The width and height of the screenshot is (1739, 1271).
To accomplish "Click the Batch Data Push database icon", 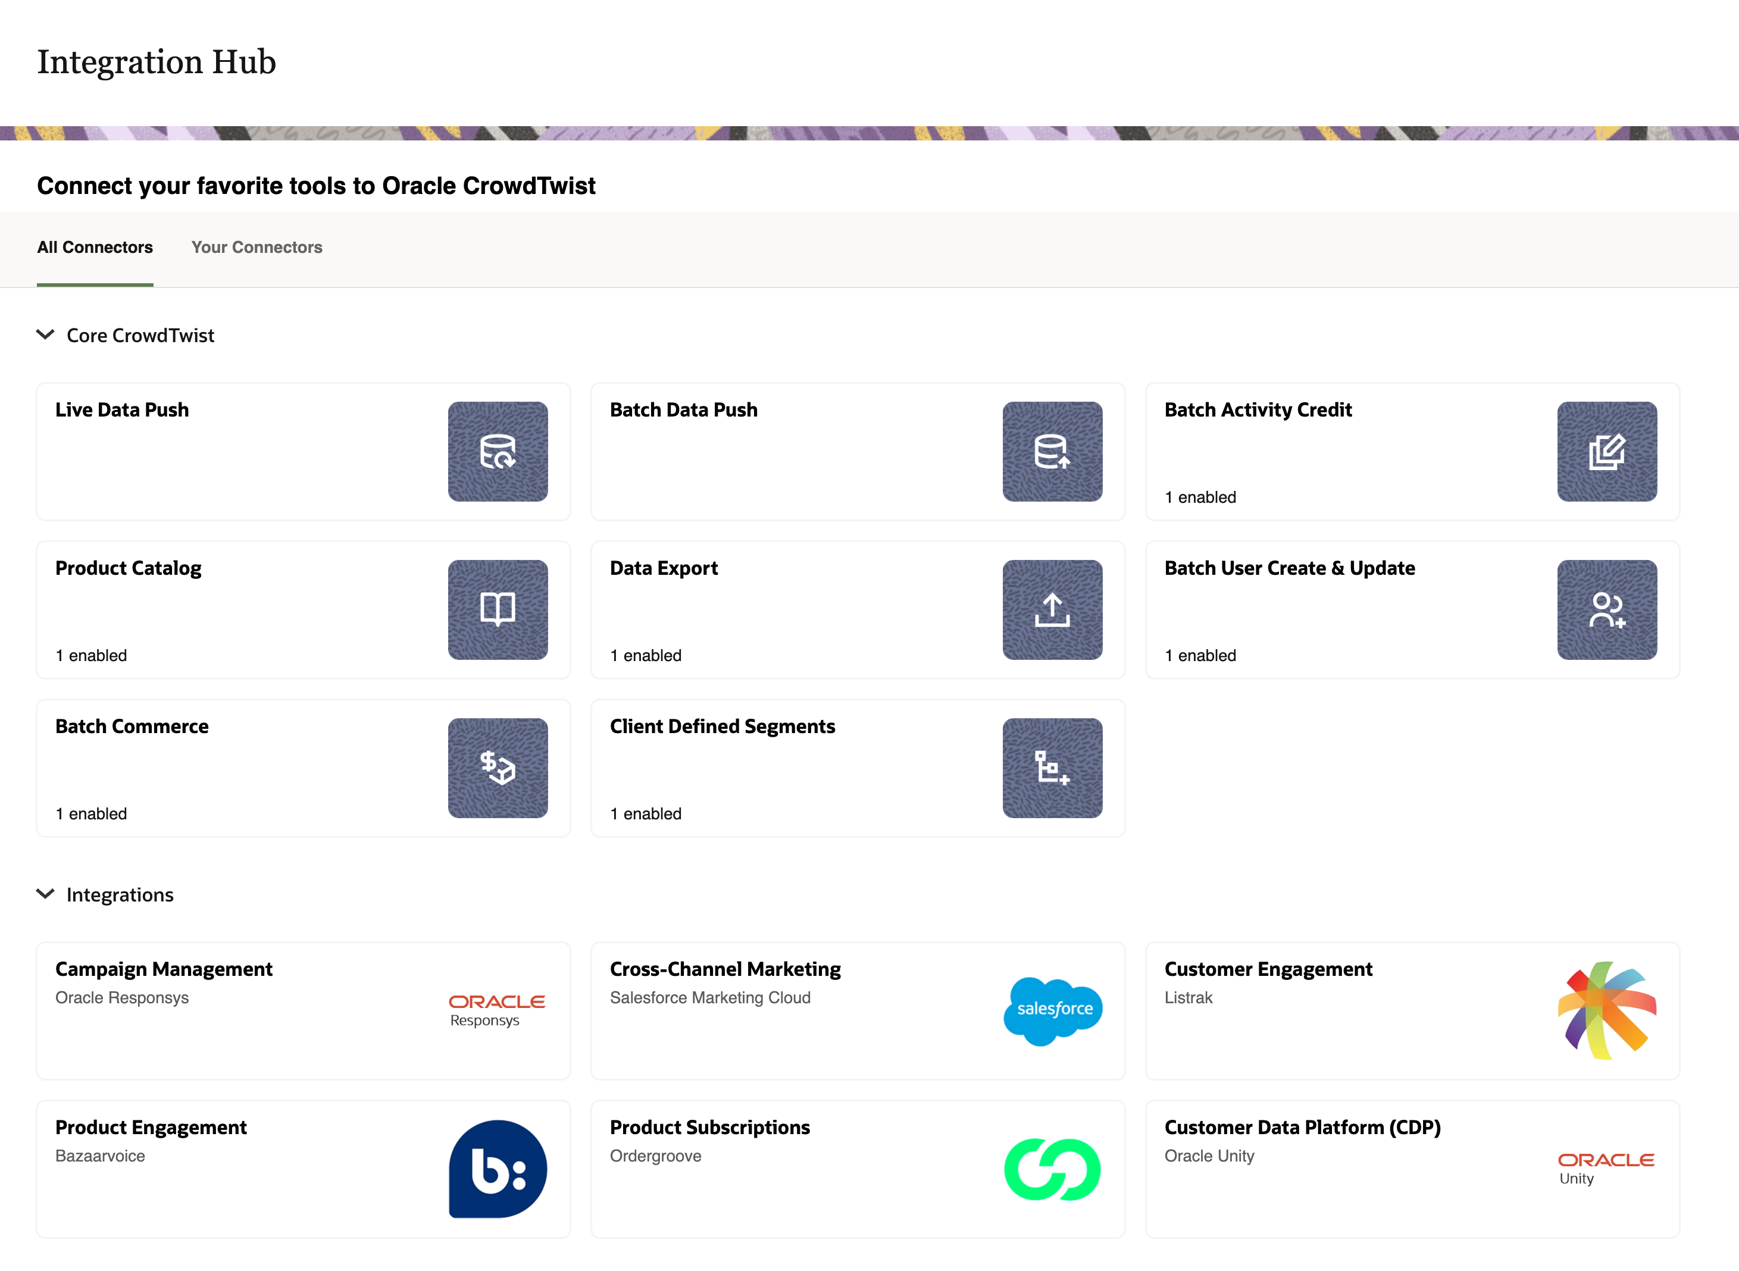I will coord(1052,452).
